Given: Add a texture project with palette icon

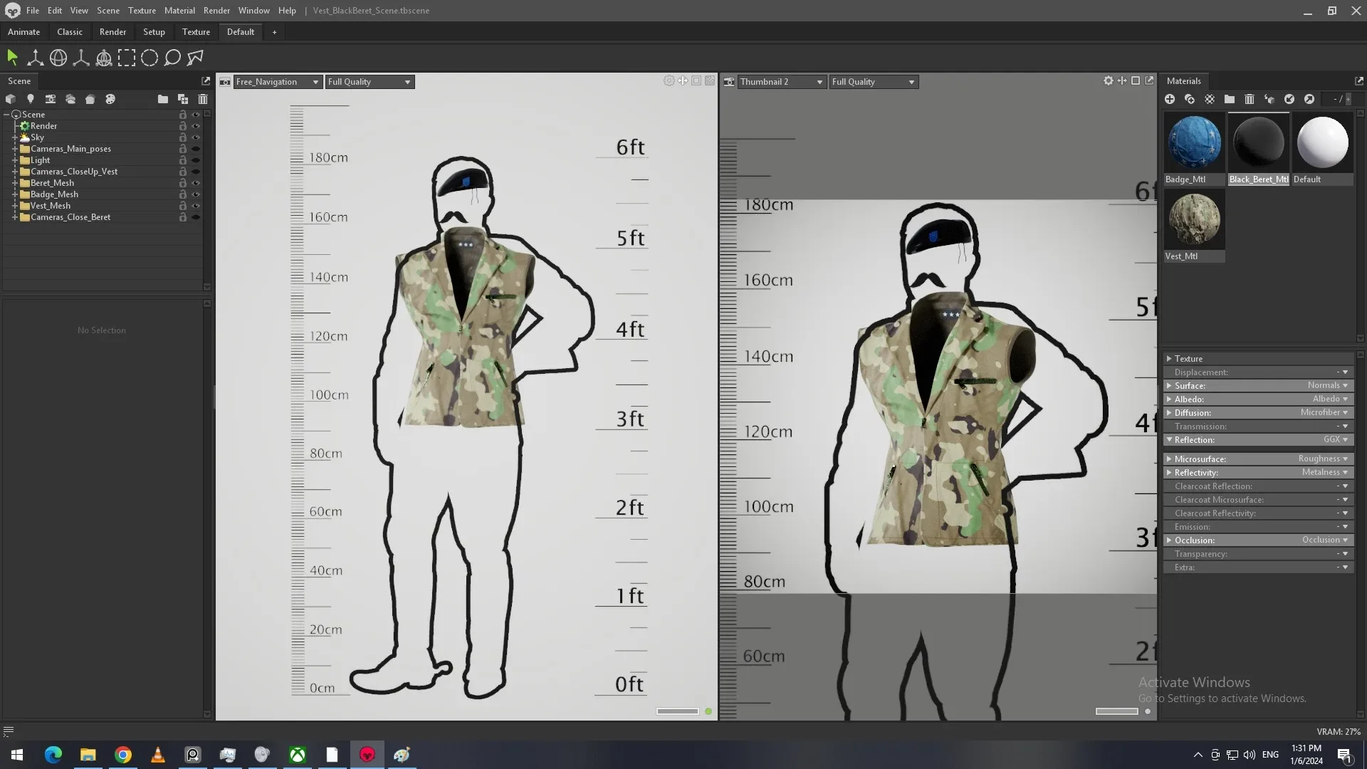Looking at the screenshot, I should 110,99.
